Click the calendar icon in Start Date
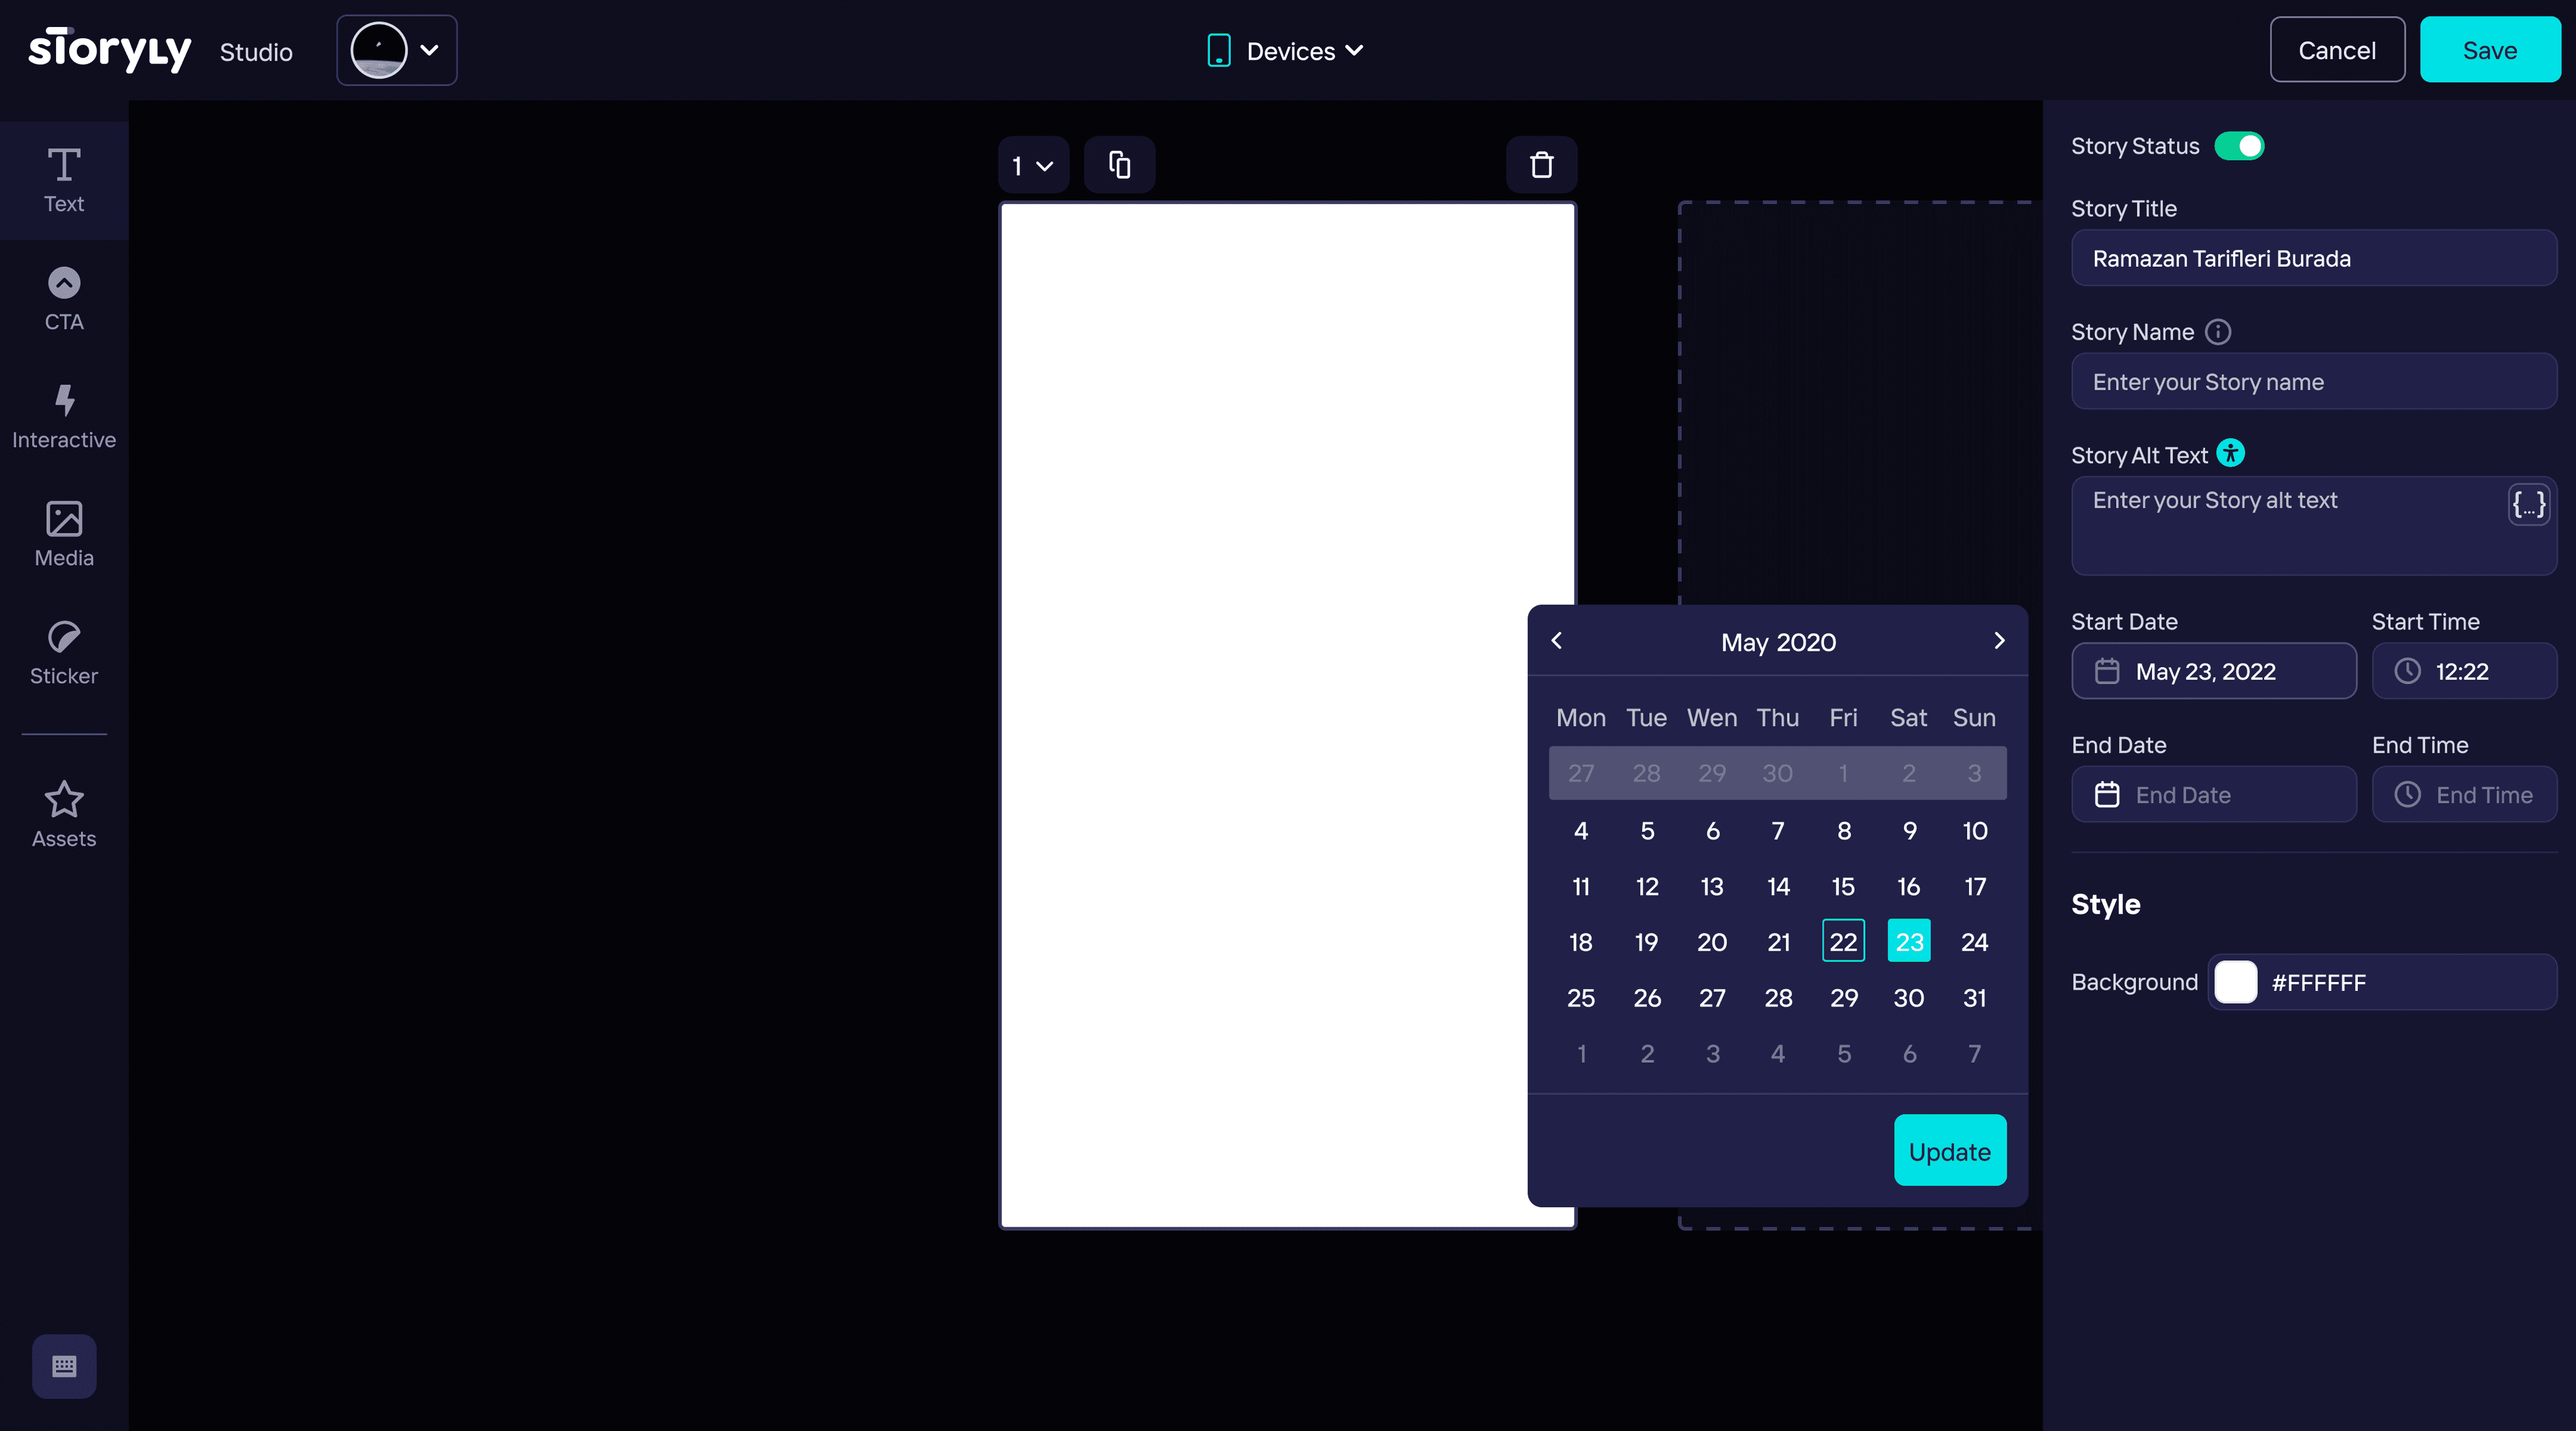The width and height of the screenshot is (2576, 1431). point(2107,671)
